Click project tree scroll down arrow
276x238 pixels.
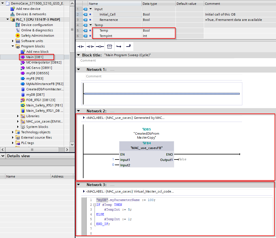72,145
